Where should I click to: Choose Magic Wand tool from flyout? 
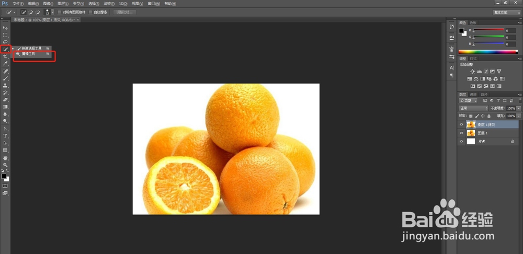[32, 54]
